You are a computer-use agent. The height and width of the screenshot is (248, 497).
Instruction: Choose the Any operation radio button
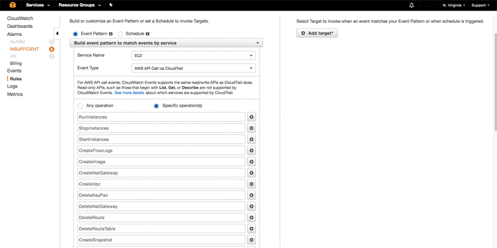[x=80, y=106]
